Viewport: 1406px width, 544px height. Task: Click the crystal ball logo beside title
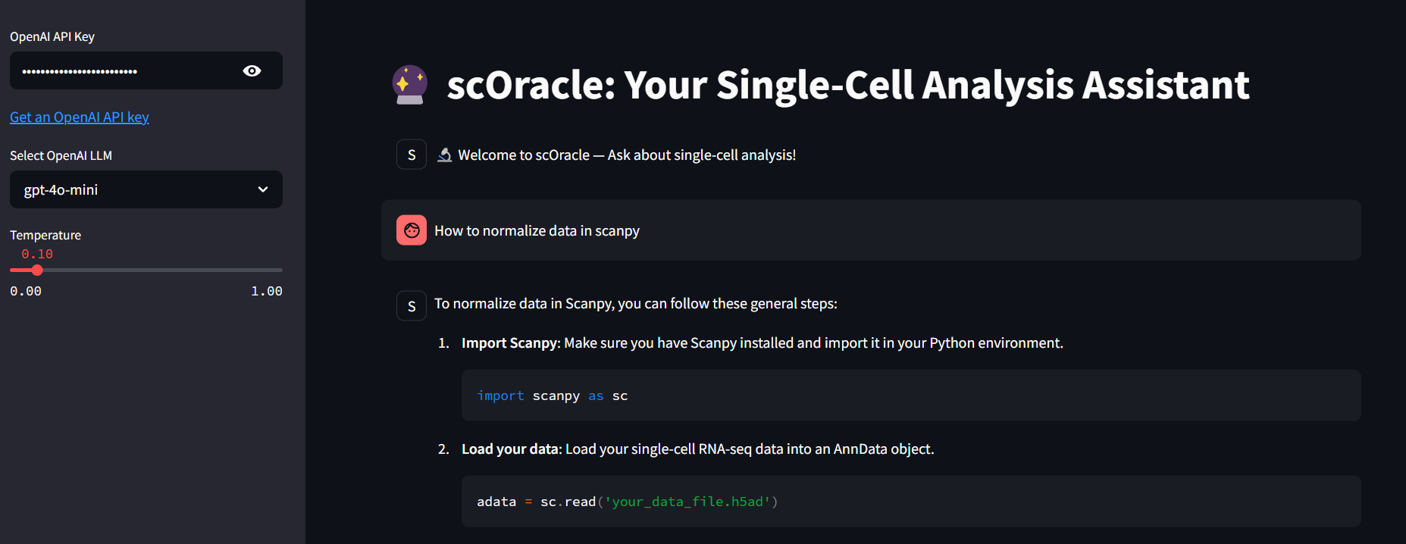point(410,85)
